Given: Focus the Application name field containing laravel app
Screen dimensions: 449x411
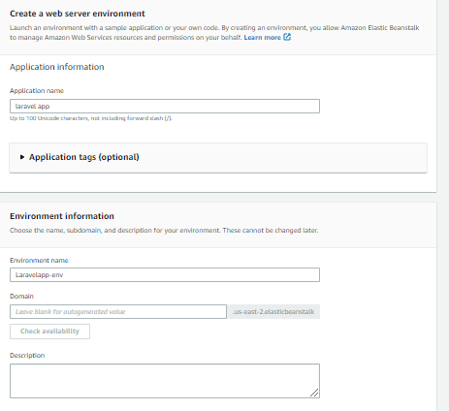Looking at the screenshot, I should point(165,107).
